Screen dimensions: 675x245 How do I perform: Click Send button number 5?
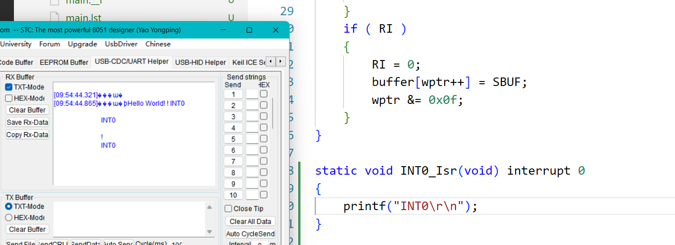[x=233, y=139]
